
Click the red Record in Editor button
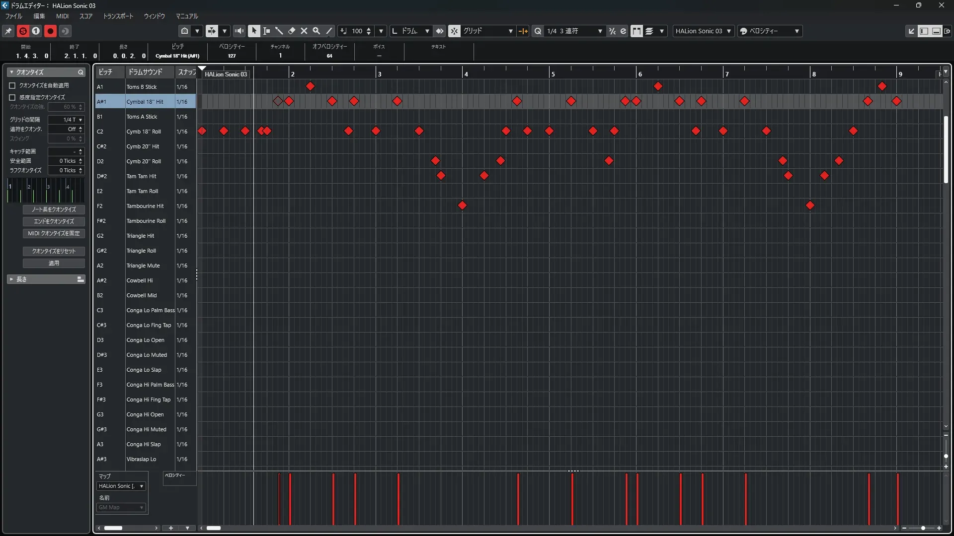pyautogui.click(x=50, y=31)
